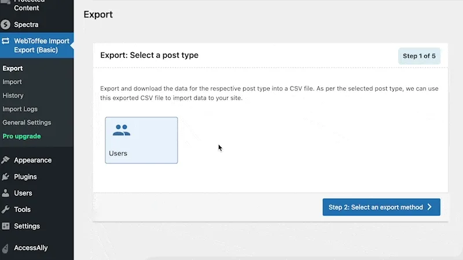The image size is (463, 260).
Task: Click the two-people icon on Users card
Action: pos(122,130)
